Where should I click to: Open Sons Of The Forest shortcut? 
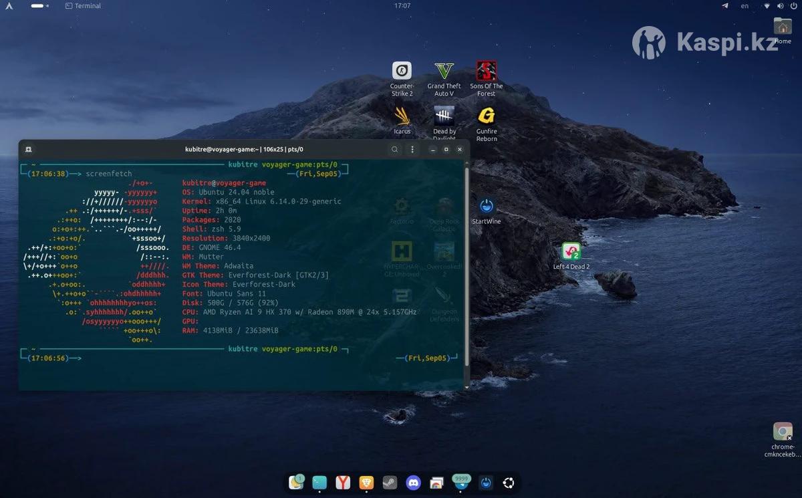coord(486,71)
